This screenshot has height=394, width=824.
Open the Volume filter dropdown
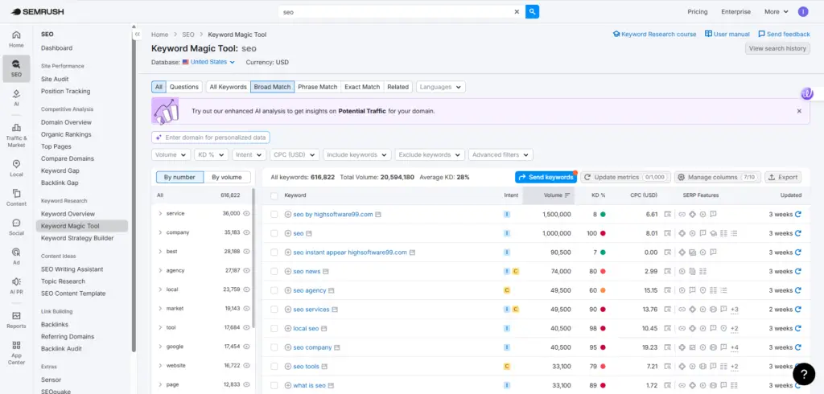171,155
